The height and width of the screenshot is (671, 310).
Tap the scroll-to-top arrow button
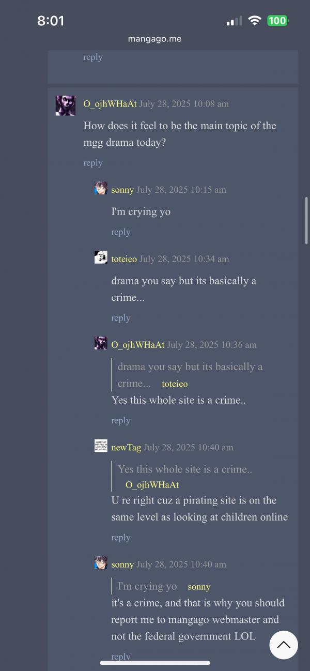click(284, 645)
